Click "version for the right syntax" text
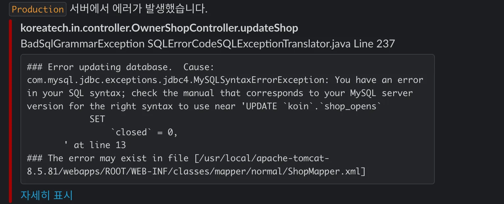This screenshot has width=504, height=204. (x=100, y=106)
